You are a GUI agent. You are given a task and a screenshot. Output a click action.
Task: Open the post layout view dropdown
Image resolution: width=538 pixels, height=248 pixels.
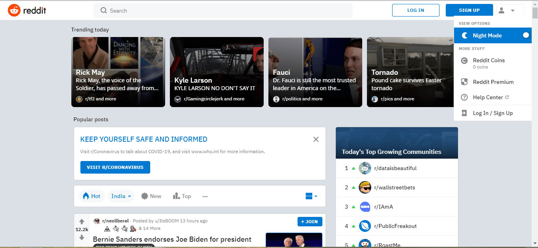tap(311, 196)
